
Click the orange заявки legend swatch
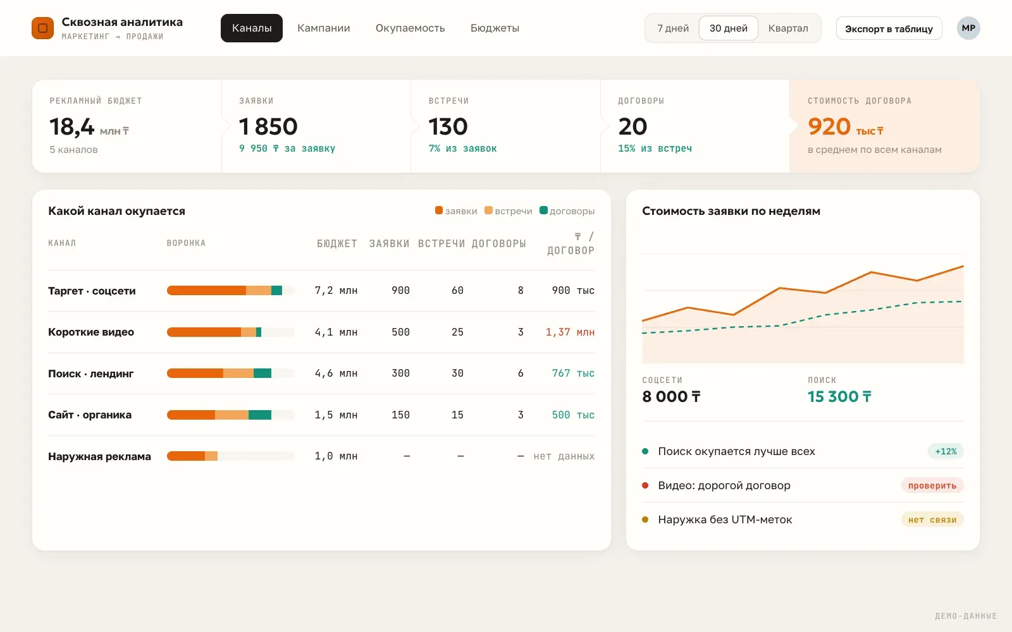[x=439, y=210]
